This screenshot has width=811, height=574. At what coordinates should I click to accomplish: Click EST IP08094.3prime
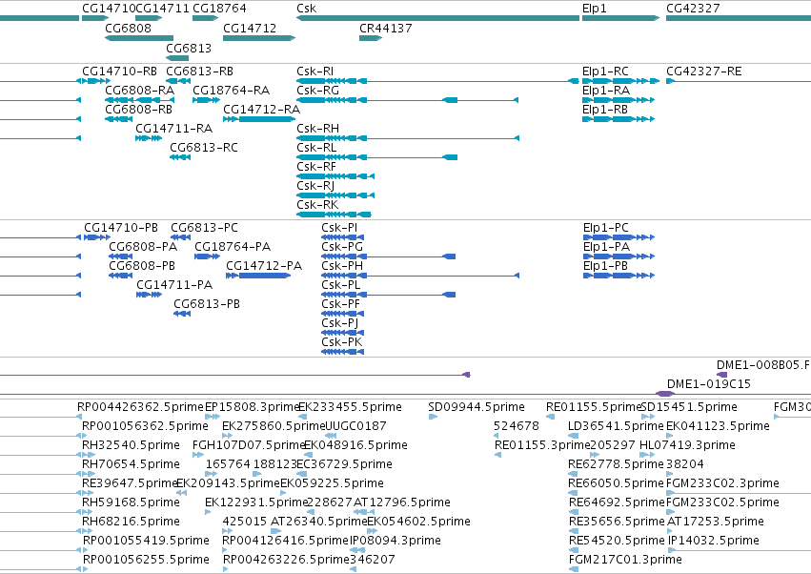click(x=395, y=541)
